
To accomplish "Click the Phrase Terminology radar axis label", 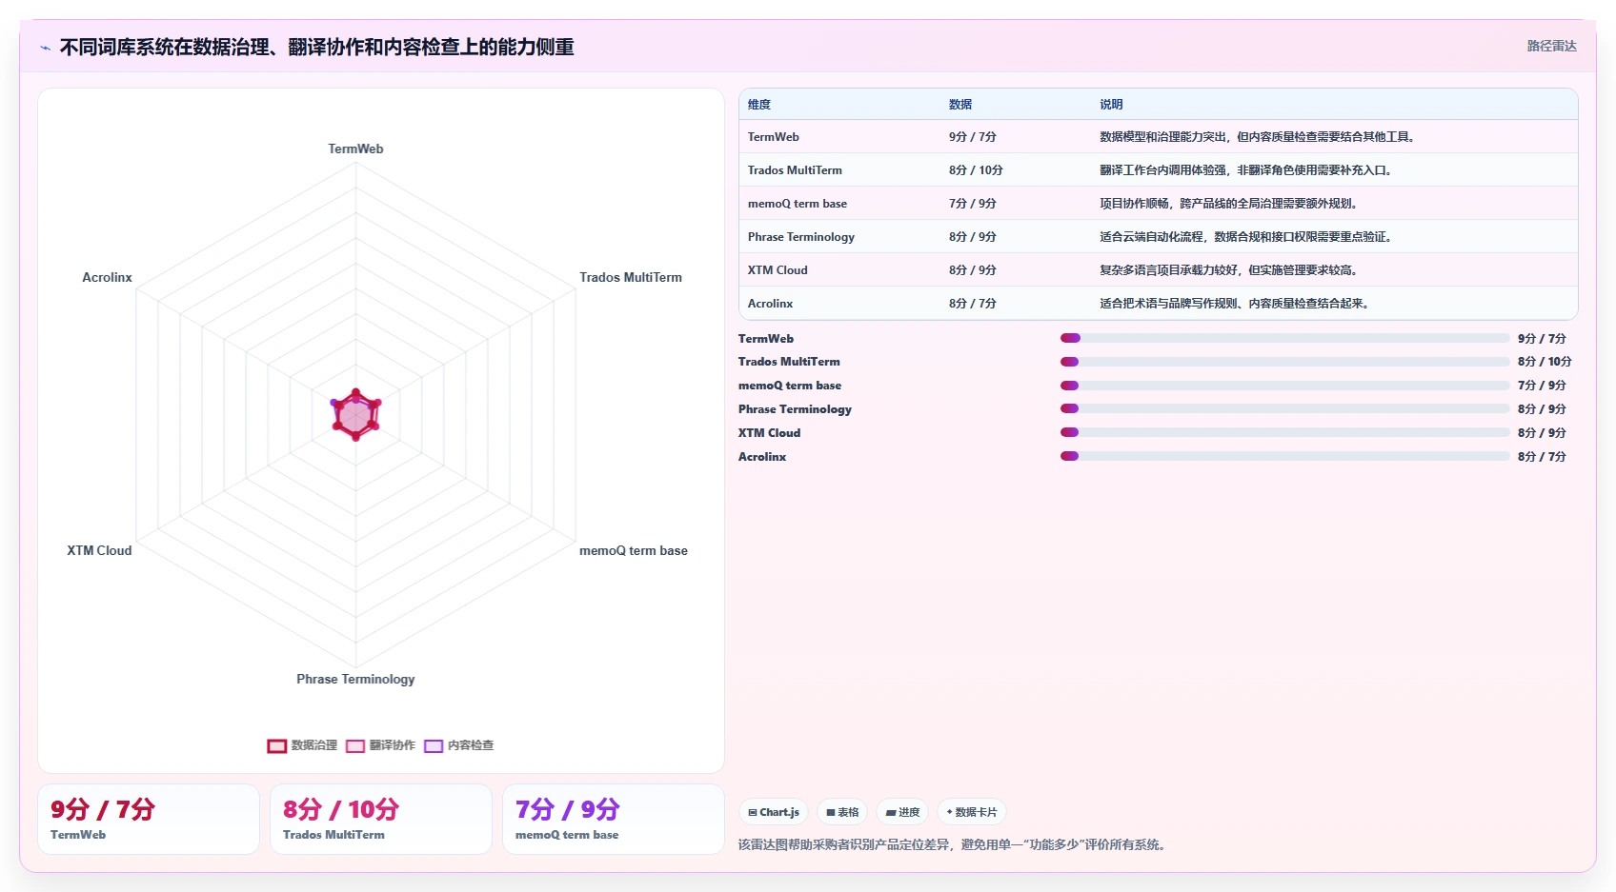I will 355,679.
